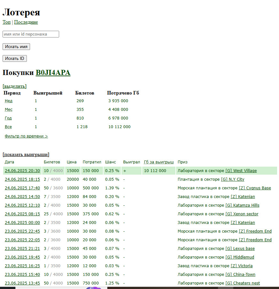Click the Приз column header
Screen dimensions: 279x289
[x=182, y=162]
